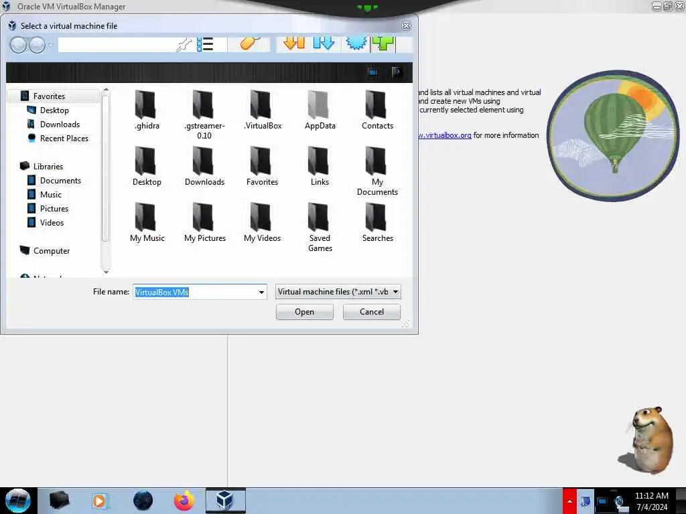Select the My Documents folder
This screenshot has width=686, height=514.
[377, 171]
